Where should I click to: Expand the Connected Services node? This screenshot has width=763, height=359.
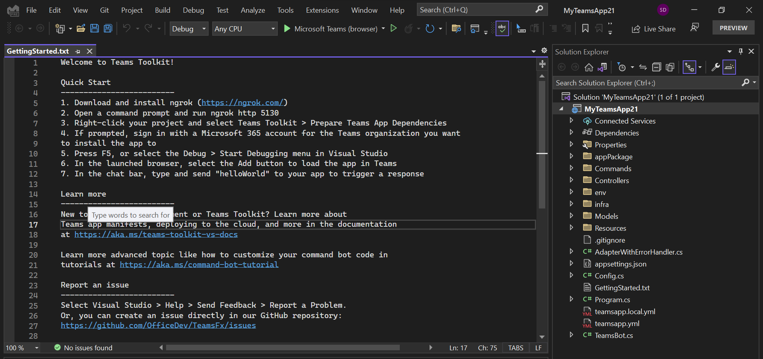click(x=571, y=120)
